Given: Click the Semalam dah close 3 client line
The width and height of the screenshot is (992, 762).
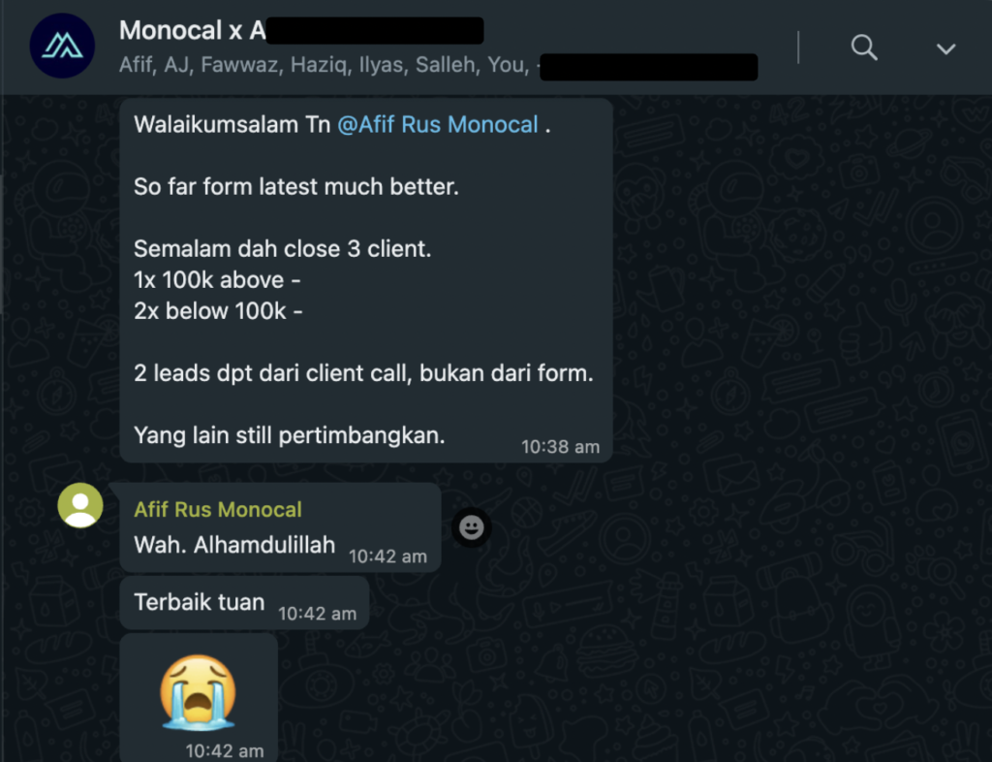Looking at the screenshot, I should coord(282,249).
